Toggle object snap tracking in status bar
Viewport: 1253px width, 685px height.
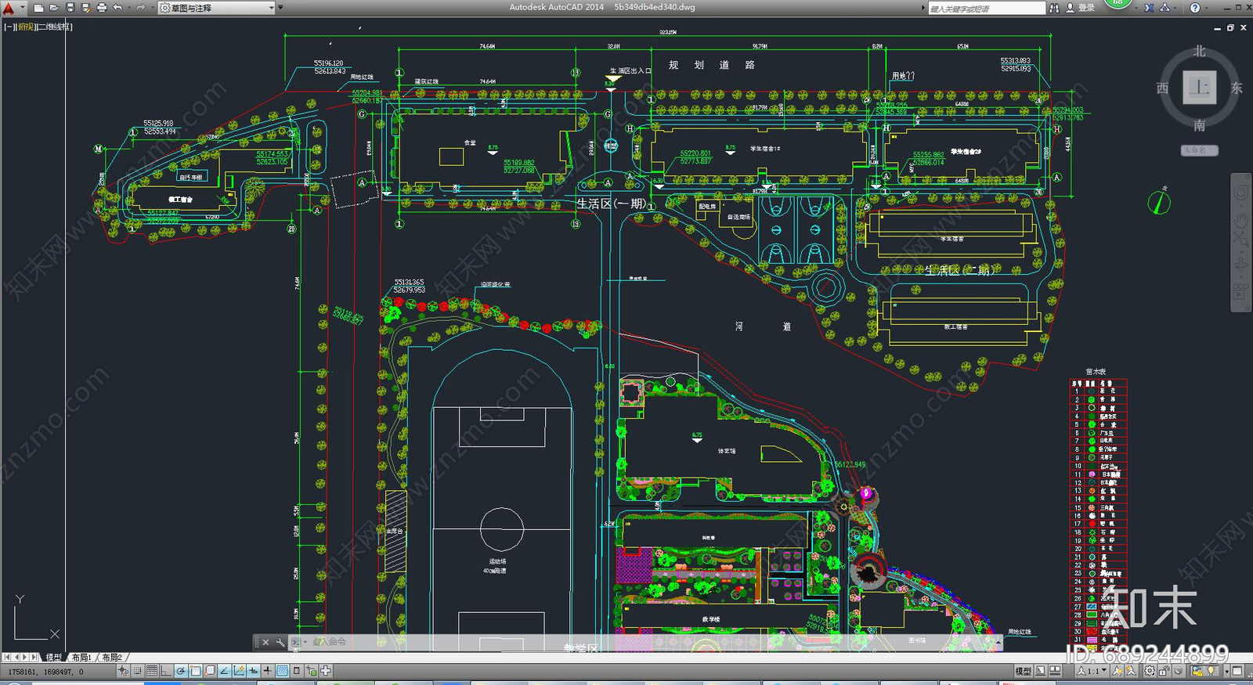[x=224, y=671]
